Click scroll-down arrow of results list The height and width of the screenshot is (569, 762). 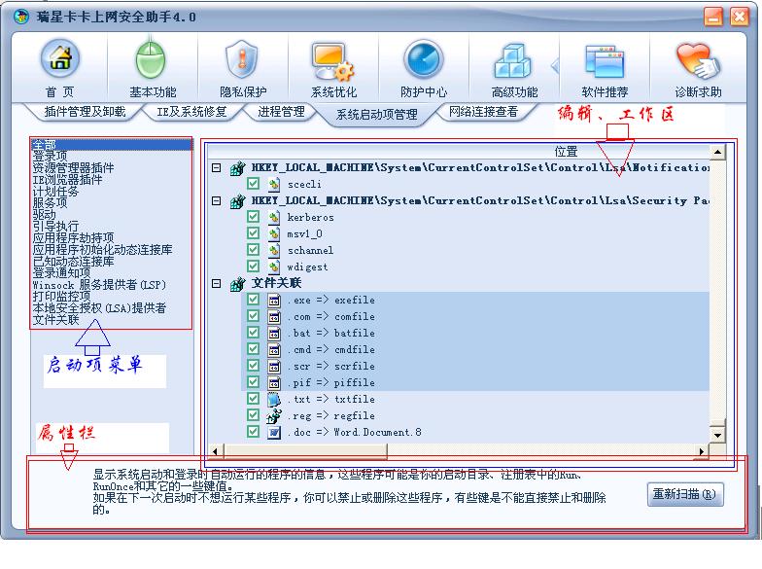coord(717,434)
